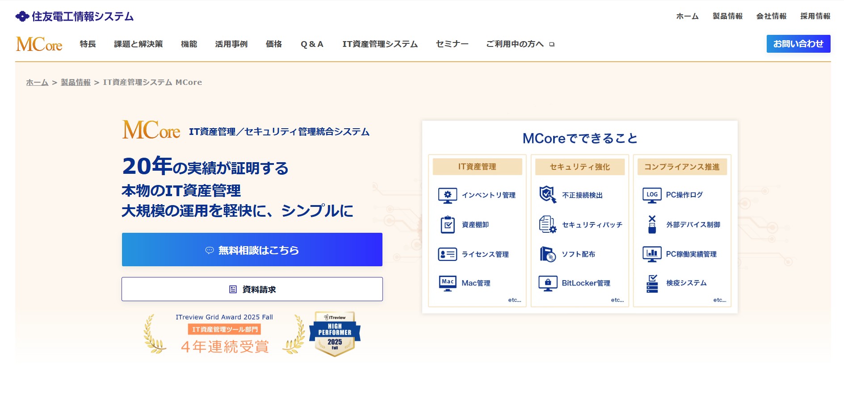
Task: Click the IT資産管理ツール部門 award label
Action: 225,330
